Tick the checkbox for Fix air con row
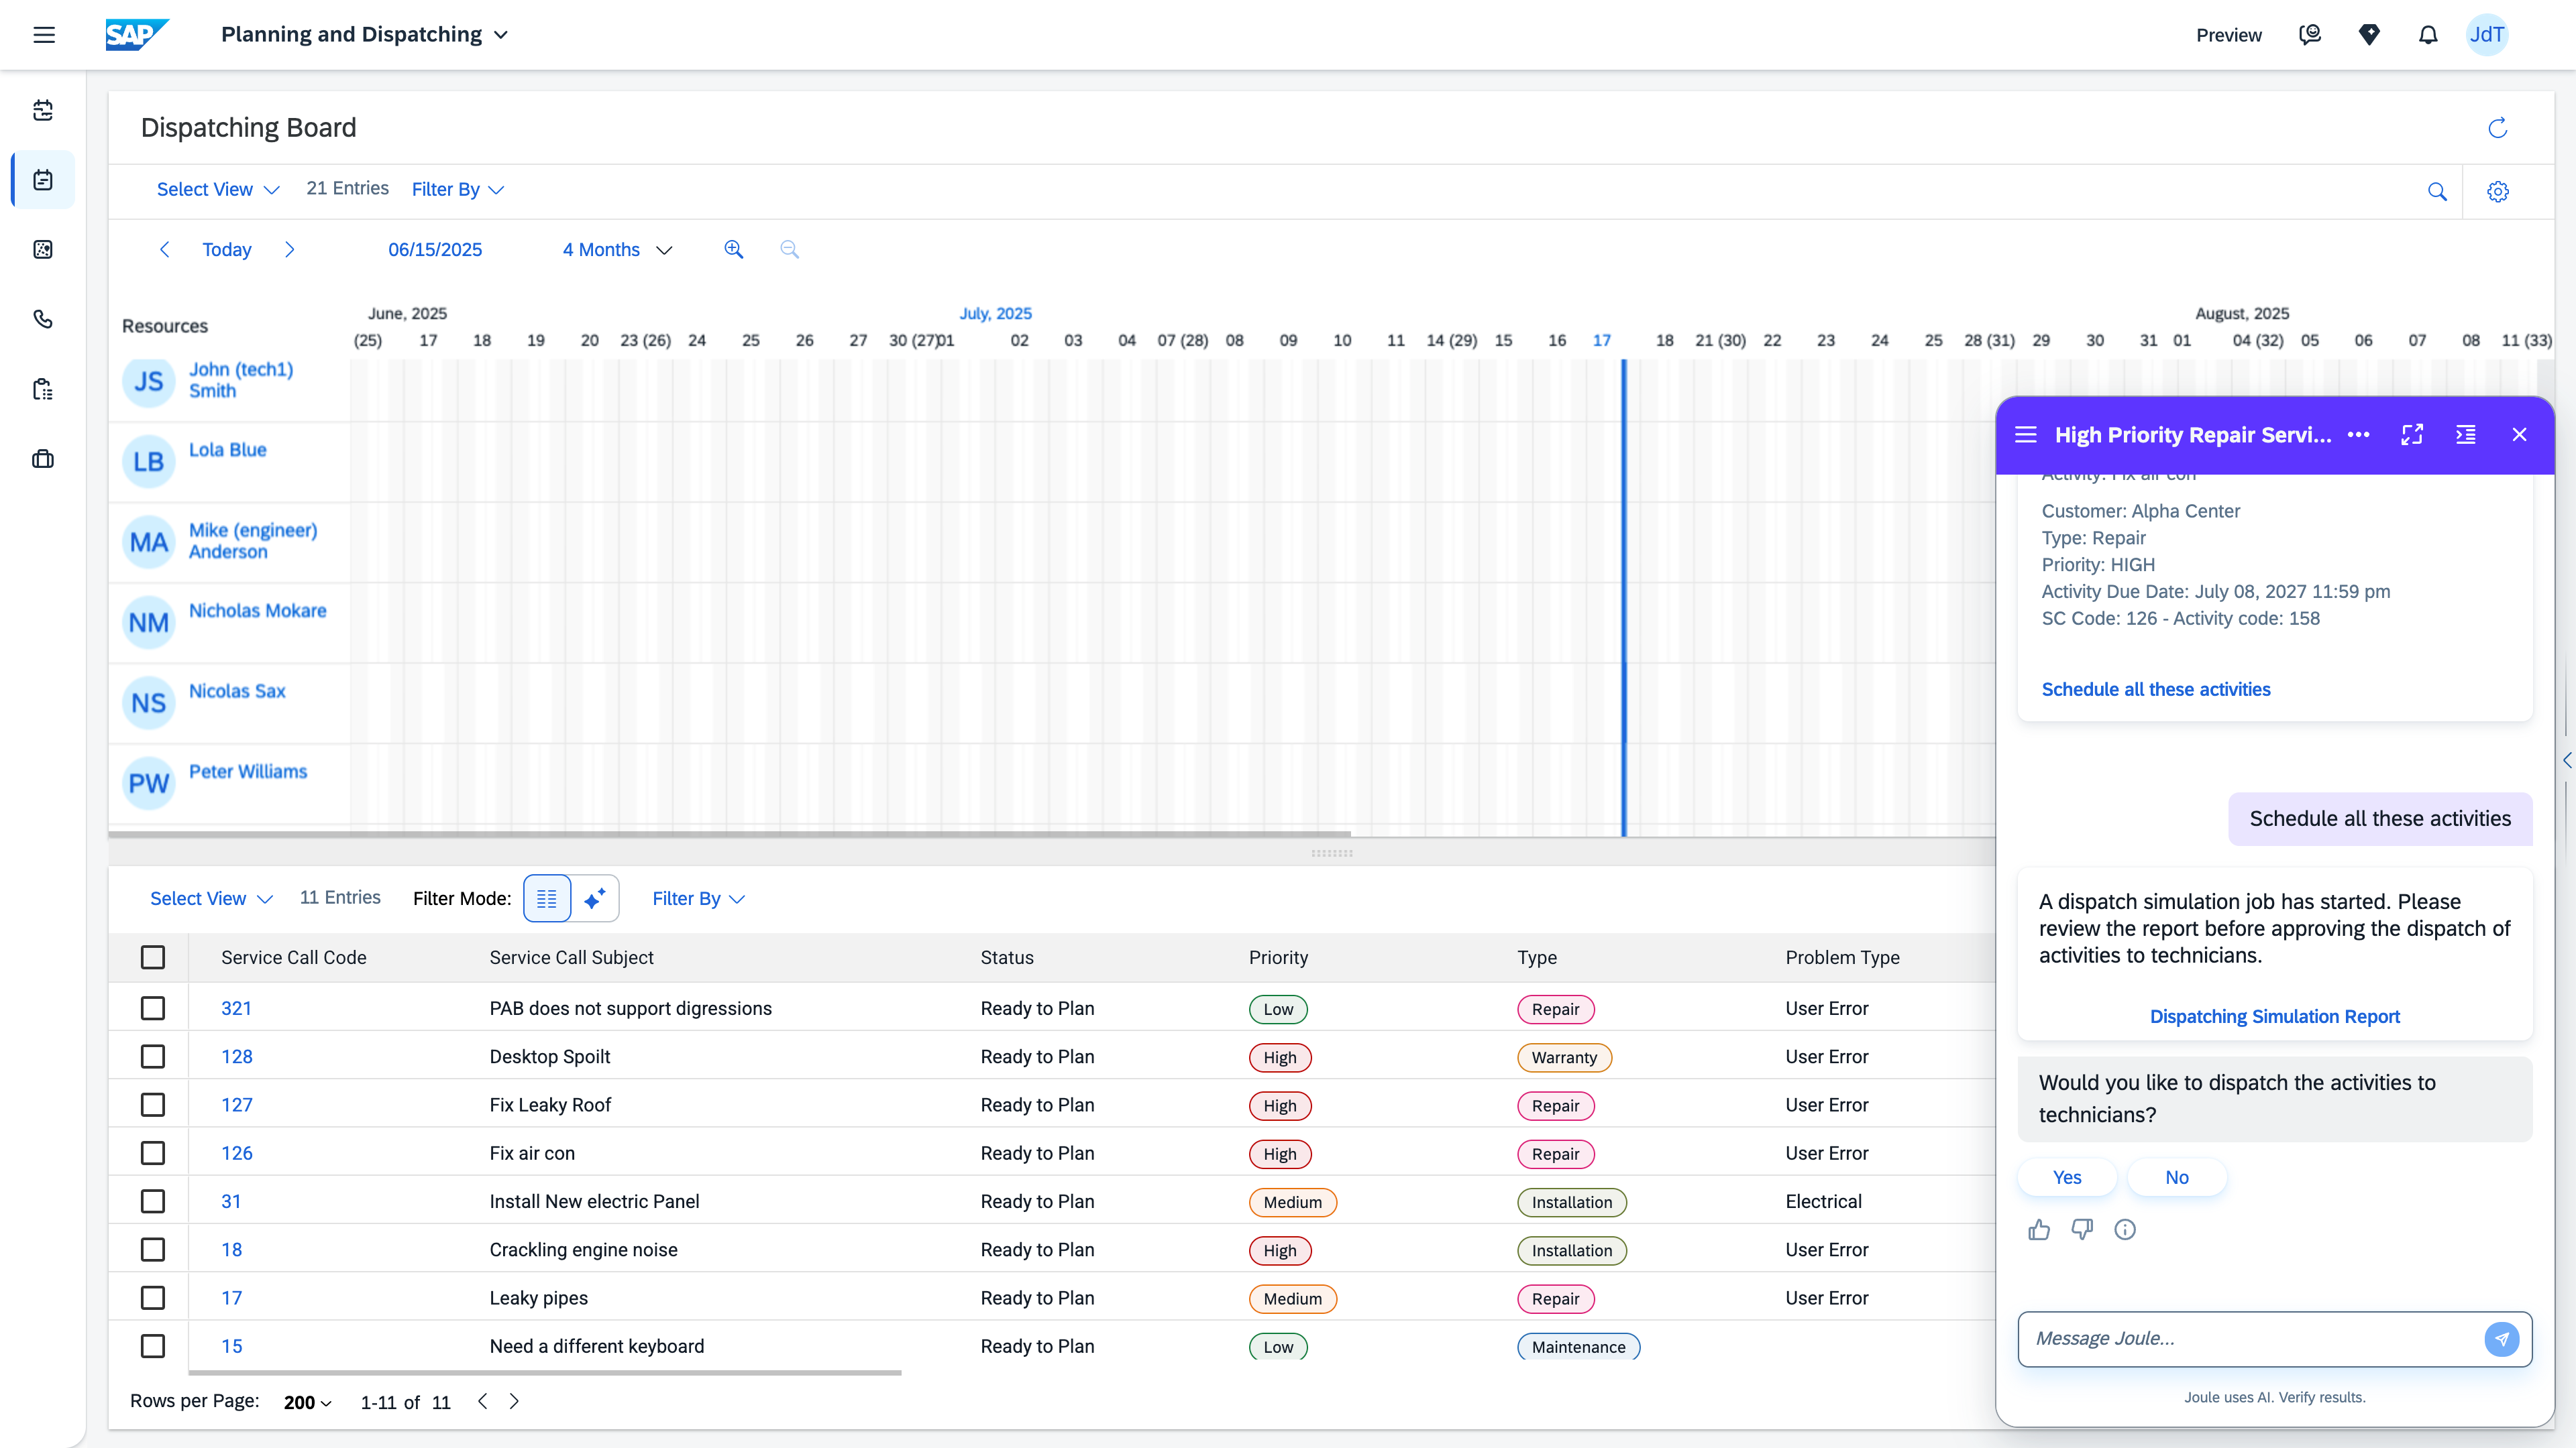The width and height of the screenshot is (2576, 1448). point(153,1153)
